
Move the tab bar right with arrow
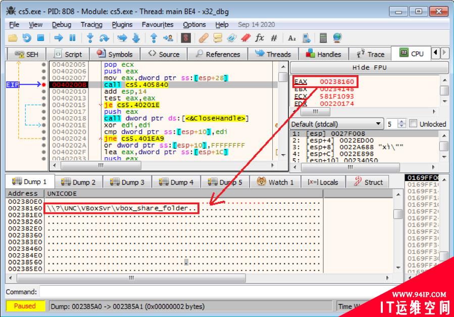click(x=444, y=53)
